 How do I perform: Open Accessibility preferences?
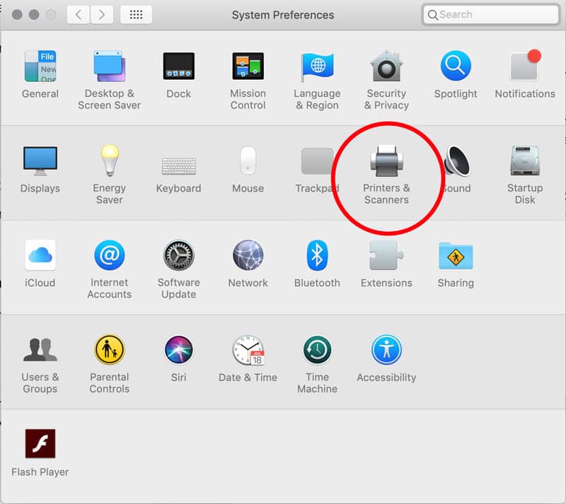pyautogui.click(x=386, y=351)
